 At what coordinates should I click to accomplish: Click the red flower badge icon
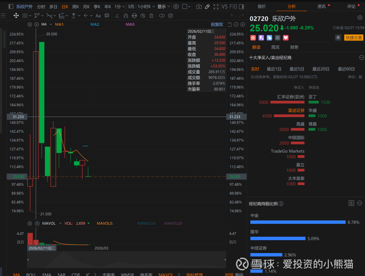[x=253, y=38]
